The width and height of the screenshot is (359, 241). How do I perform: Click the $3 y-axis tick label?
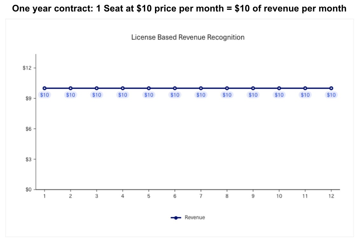(28, 159)
